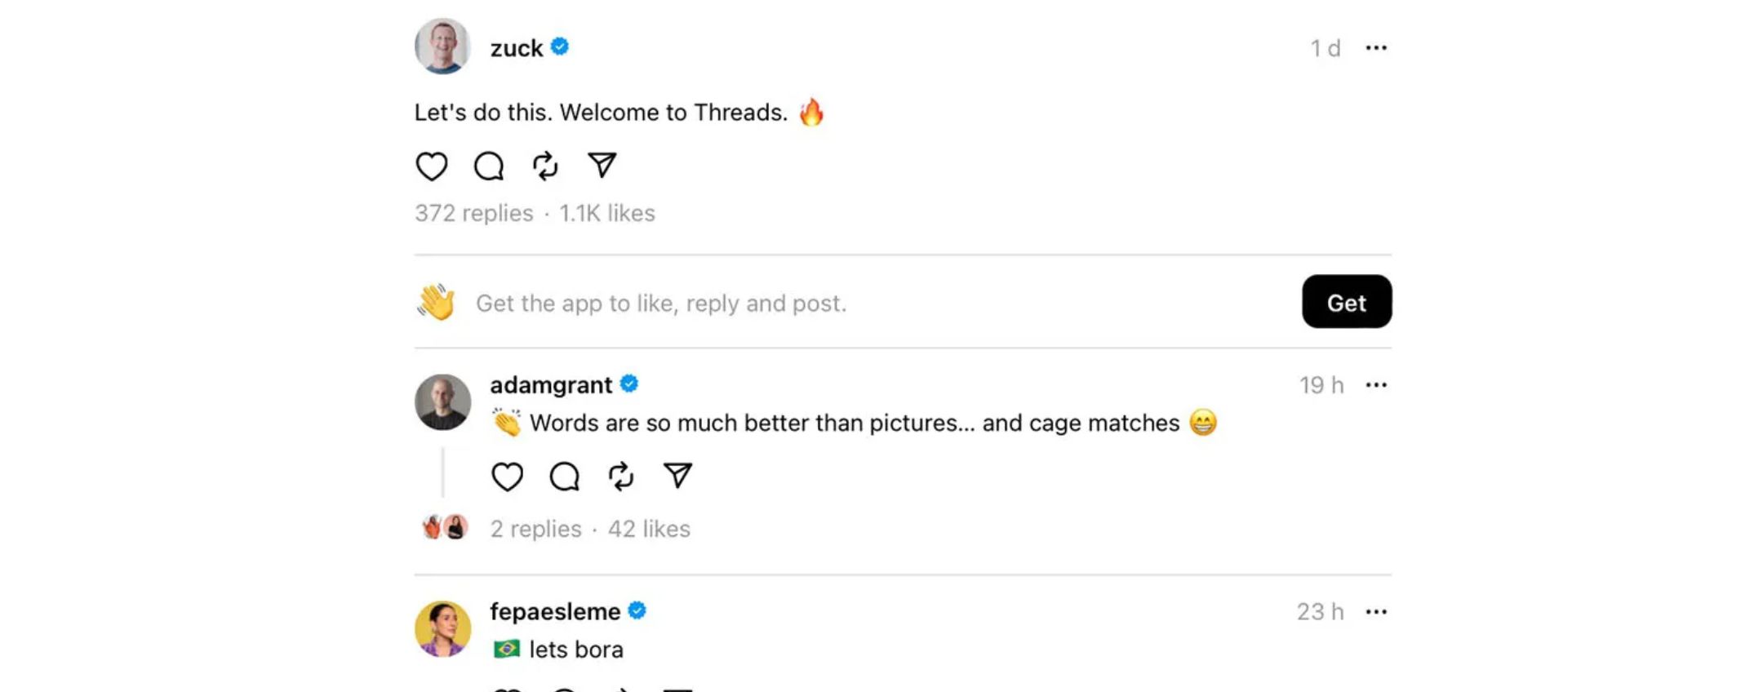Reply to adamgrant's comment
This screenshot has width=1763, height=692.
(x=563, y=474)
